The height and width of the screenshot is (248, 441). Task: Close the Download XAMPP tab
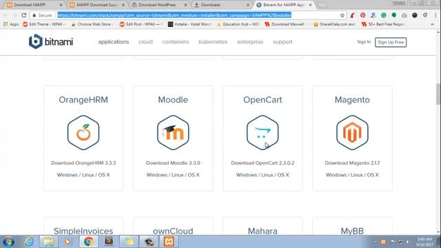click(x=61, y=5)
